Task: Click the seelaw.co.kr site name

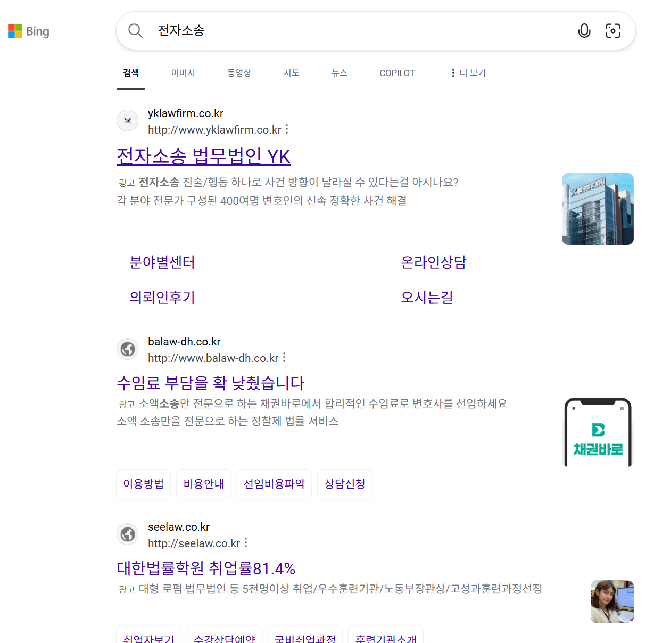Action: click(x=179, y=527)
